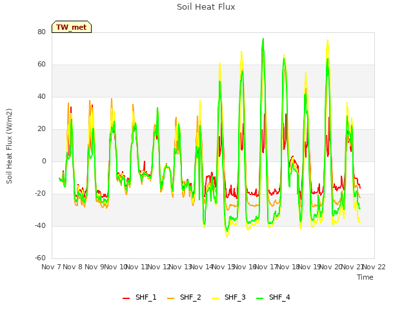Click the Nov 14 x-axis label
Screen dimensions: 413x310
pos(201,267)
